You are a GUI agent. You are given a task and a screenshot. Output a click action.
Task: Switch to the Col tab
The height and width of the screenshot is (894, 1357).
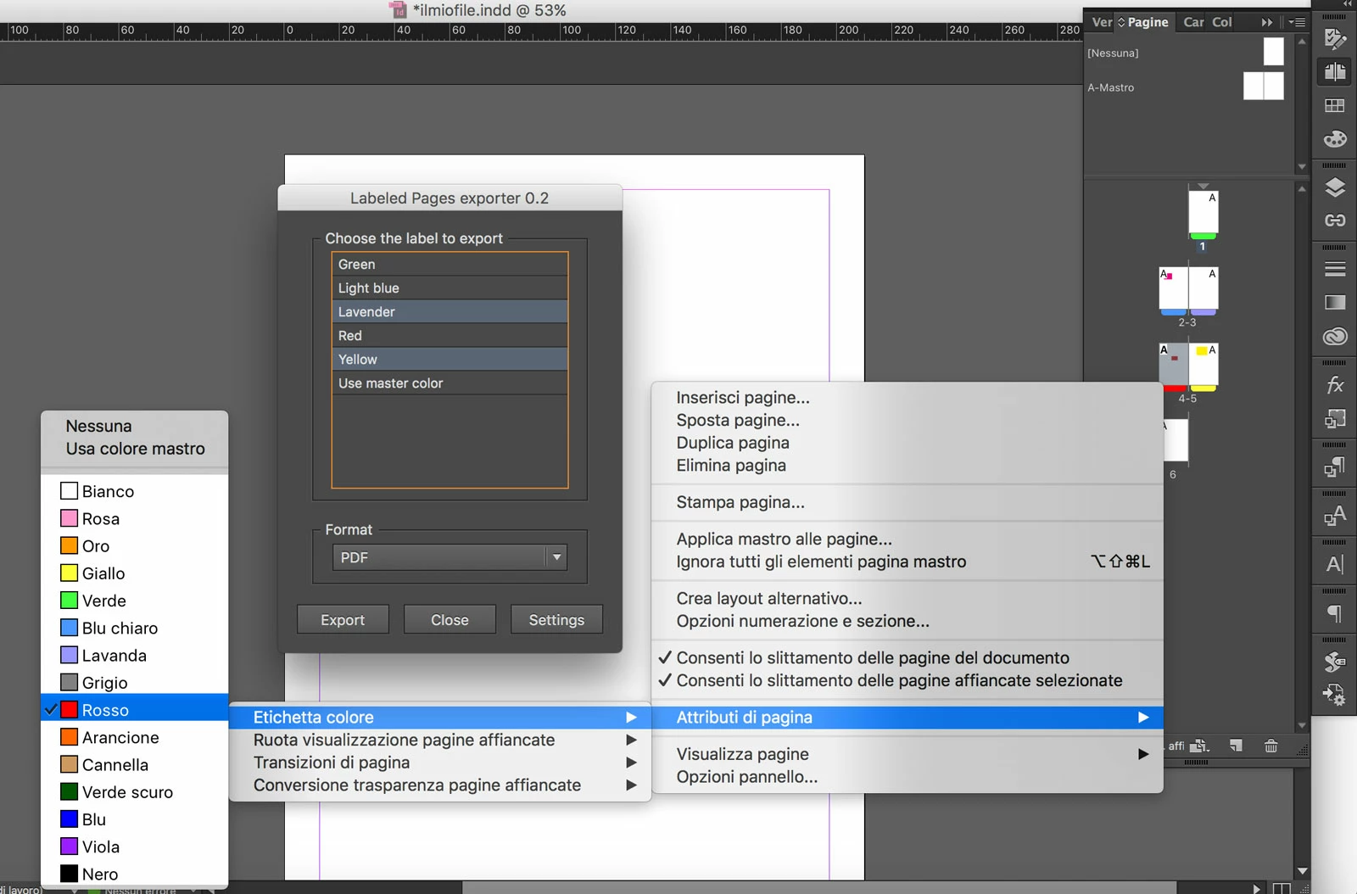(1222, 22)
